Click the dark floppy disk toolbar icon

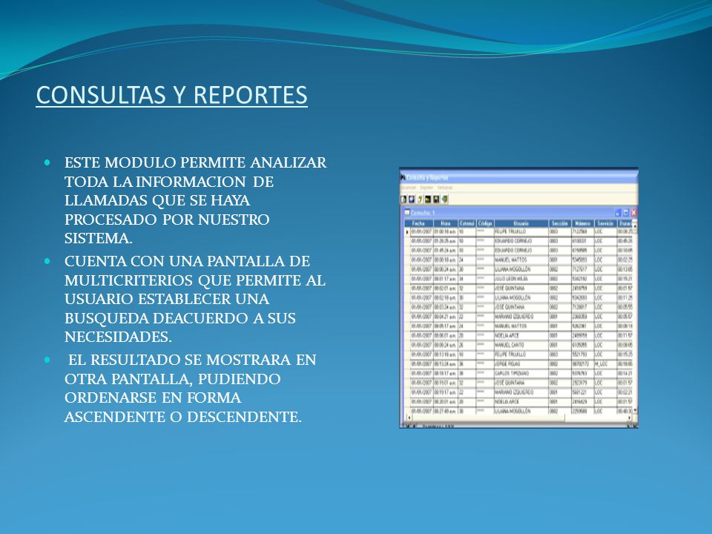436,200
